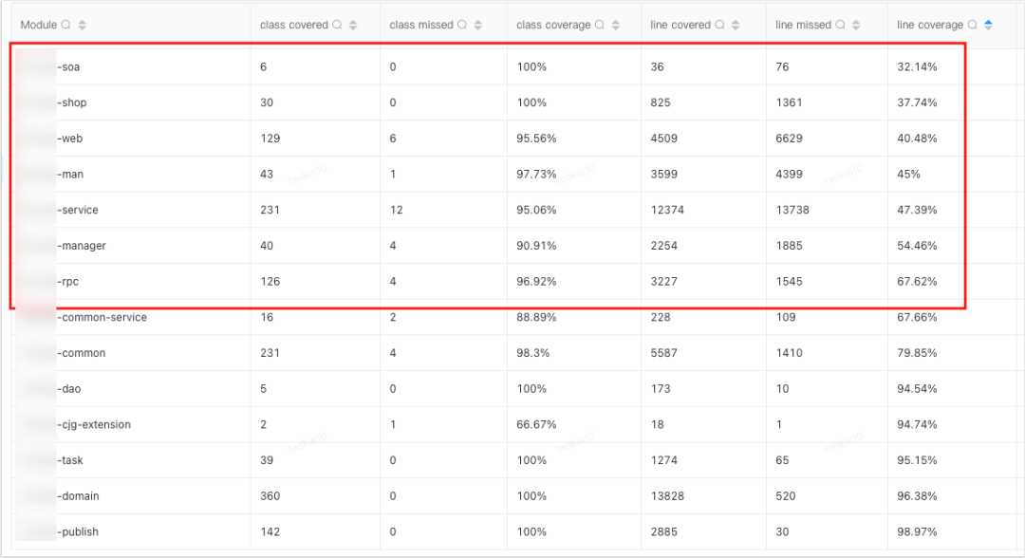Image resolution: width=1025 pixels, height=558 pixels.
Task: Open search for line missed column
Action: (x=841, y=25)
